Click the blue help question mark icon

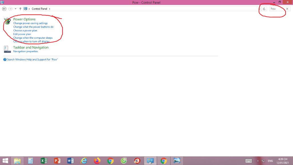(x=5, y=60)
